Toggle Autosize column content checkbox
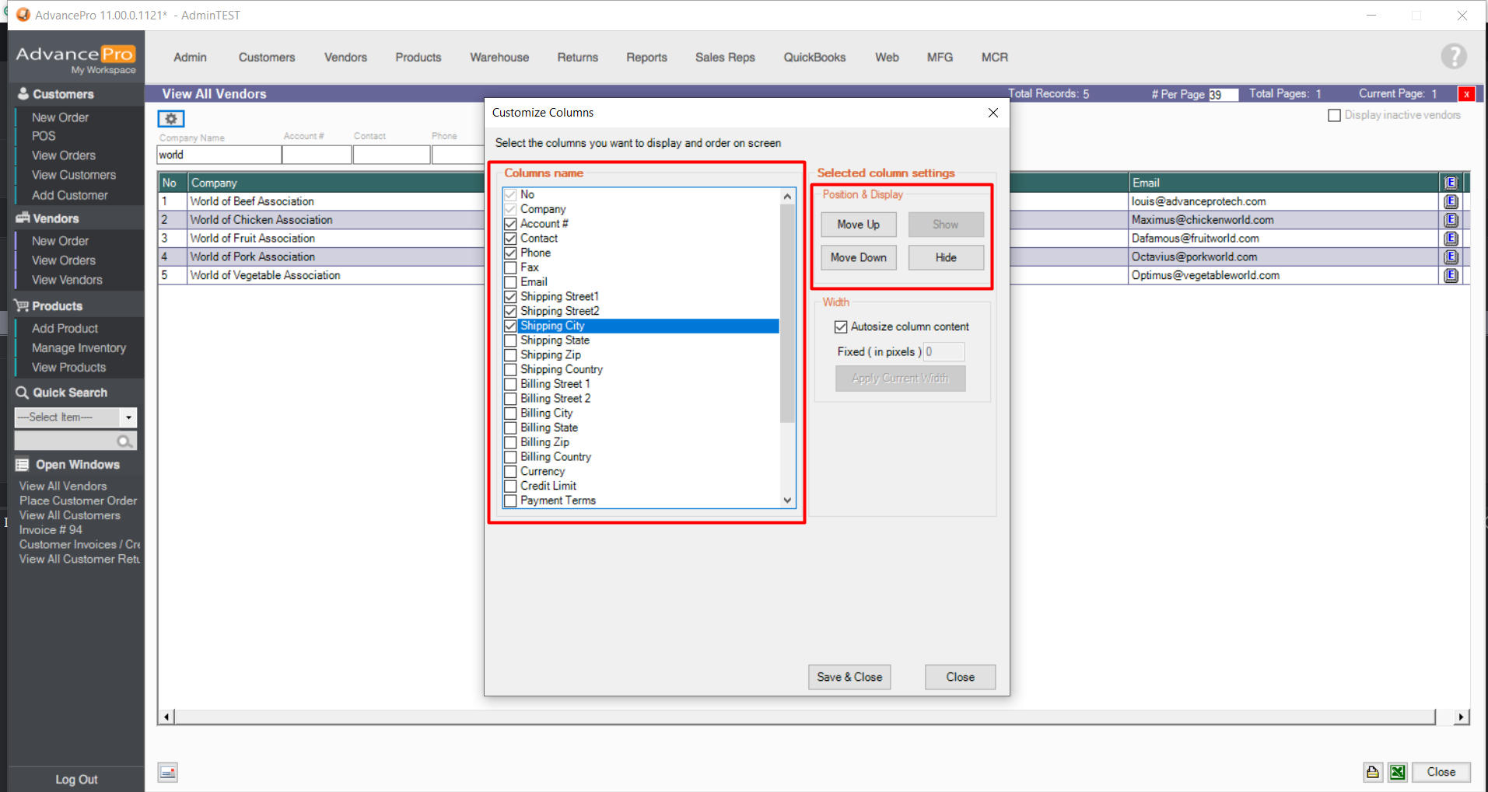1488x792 pixels. 841,327
